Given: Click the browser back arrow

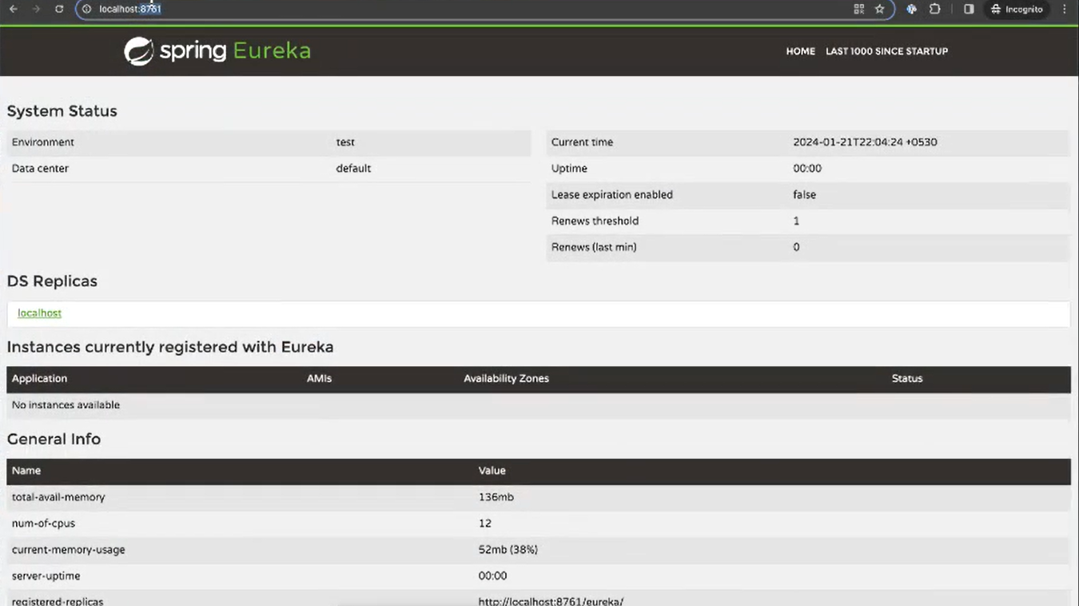Looking at the screenshot, I should [x=14, y=9].
